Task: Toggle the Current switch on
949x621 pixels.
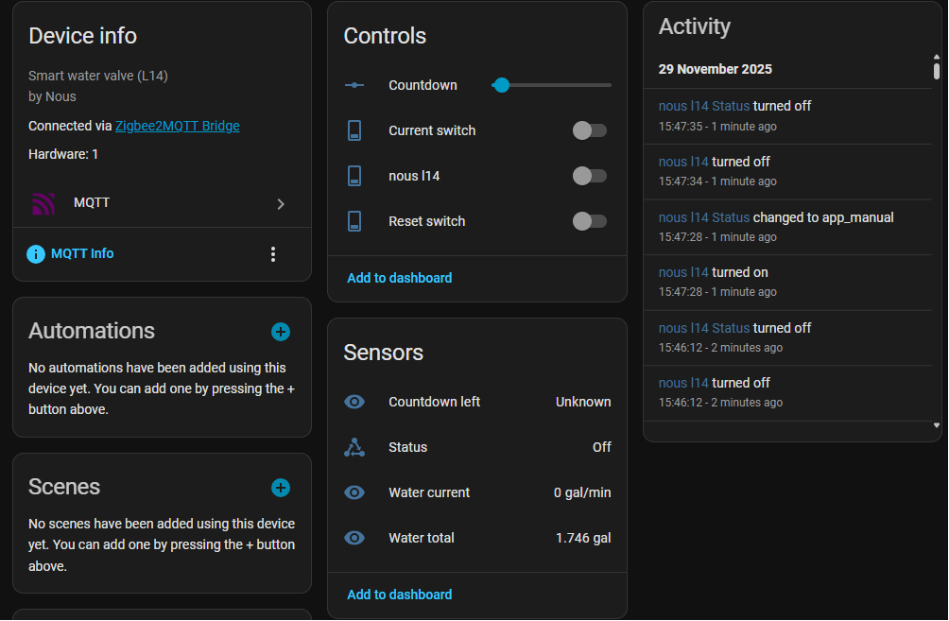Action: (x=589, y=130)
